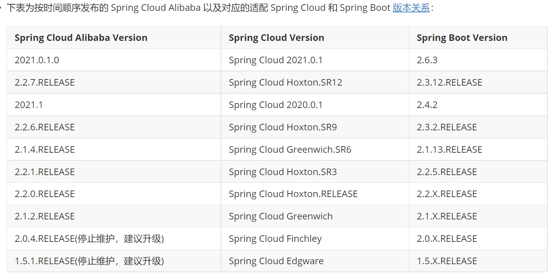Select the Spring Cloud 2020.0.1 cell
The height and width of the screenshot is (280, 554).
[x=315, y=105]
